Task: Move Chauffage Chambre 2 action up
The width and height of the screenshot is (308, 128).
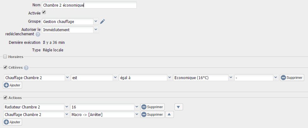Action: 169,114
